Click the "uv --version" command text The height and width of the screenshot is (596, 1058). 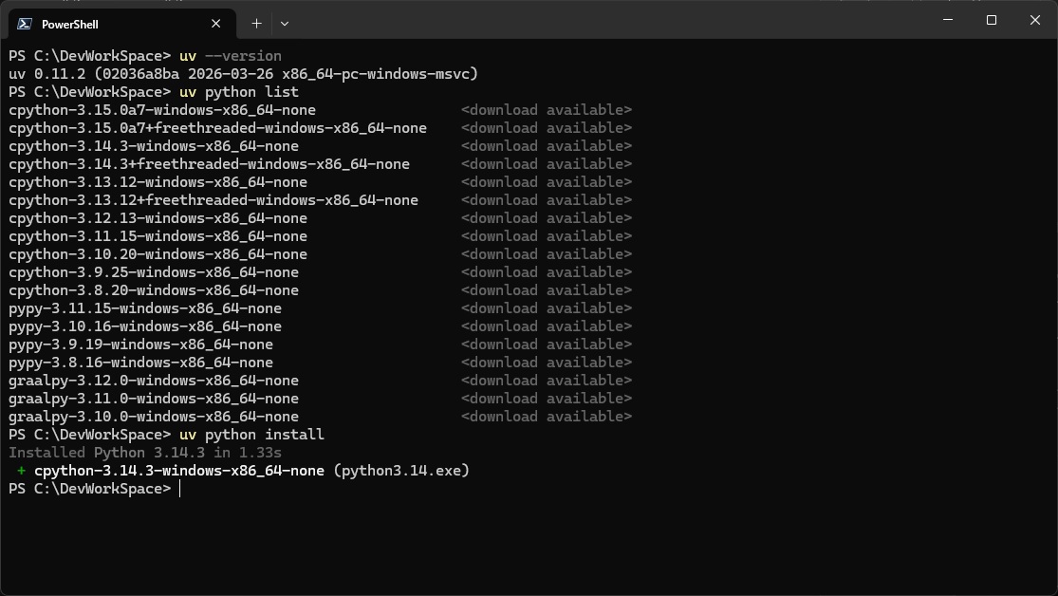(x=230, y=56)
